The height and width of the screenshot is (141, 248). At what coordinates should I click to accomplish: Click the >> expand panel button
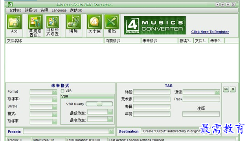[226, 89]
